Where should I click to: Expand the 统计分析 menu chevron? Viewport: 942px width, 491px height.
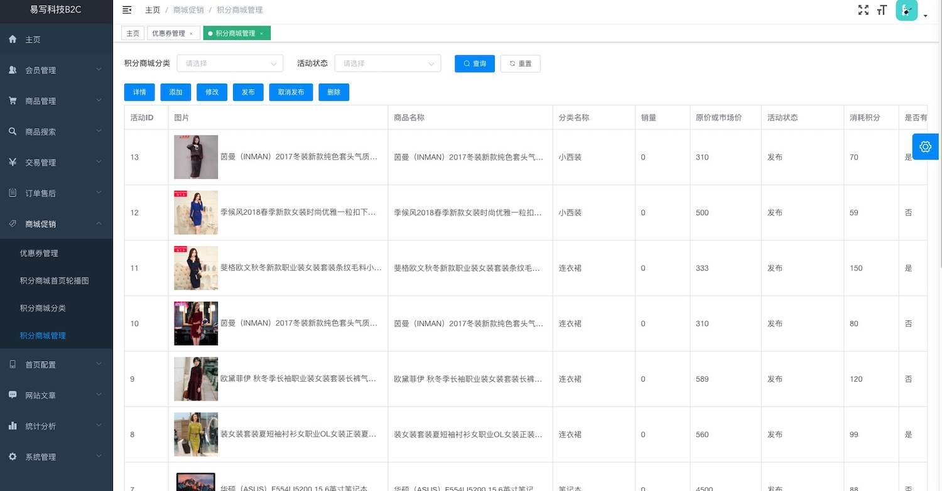[x=99, y=426]
